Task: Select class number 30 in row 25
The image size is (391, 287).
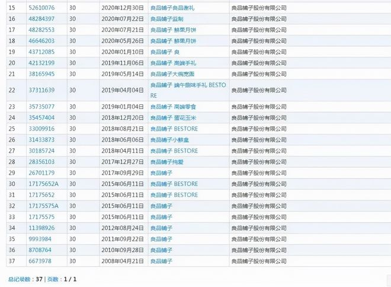Action: pyautogui.click(x=72, y=129)
